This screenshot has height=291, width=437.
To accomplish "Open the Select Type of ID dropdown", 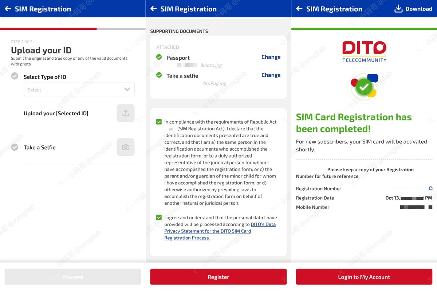I will pos(79,89).
